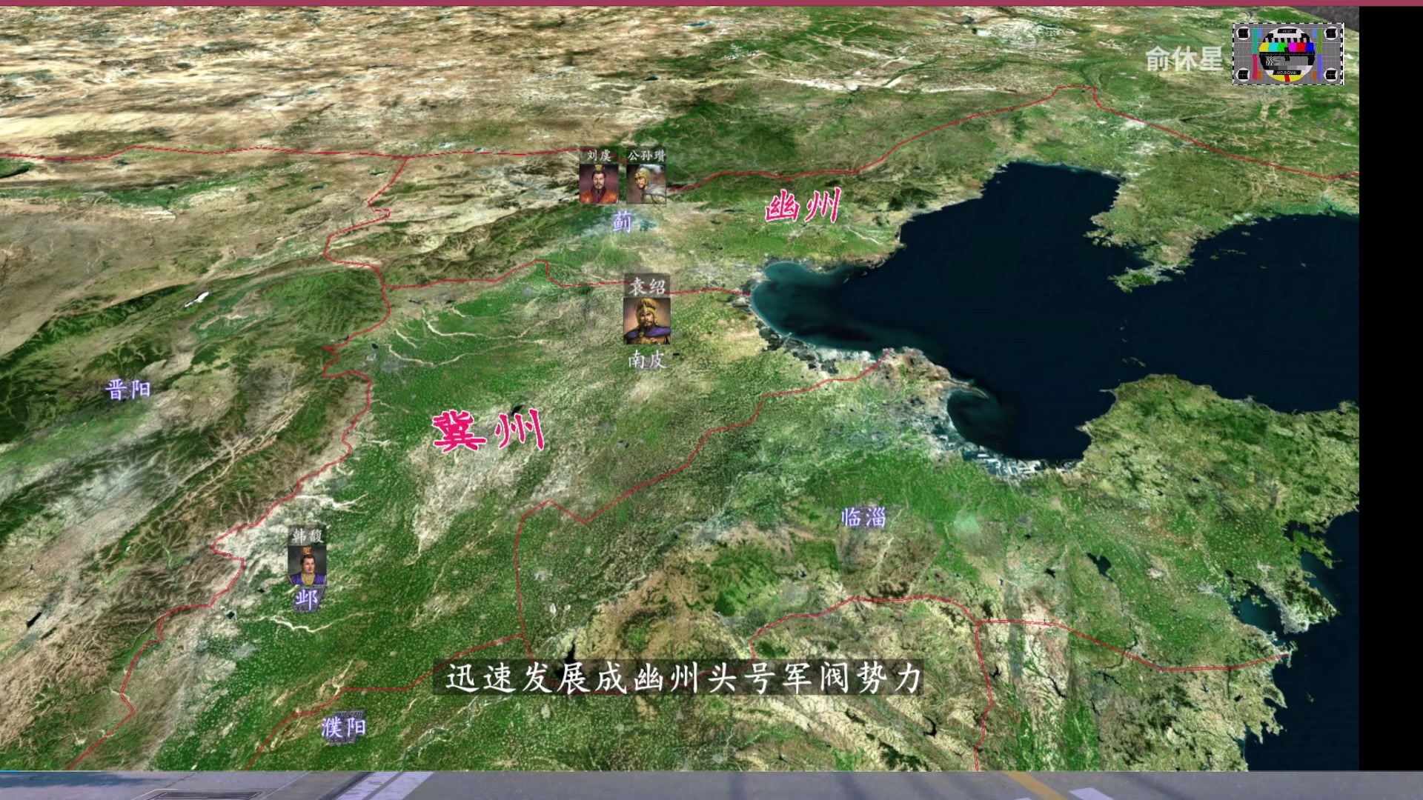Click the 濮阳 city label

click(344, 727)
